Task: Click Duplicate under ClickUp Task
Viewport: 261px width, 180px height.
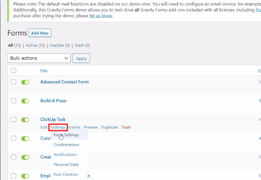Action: [x=110, y=127]
